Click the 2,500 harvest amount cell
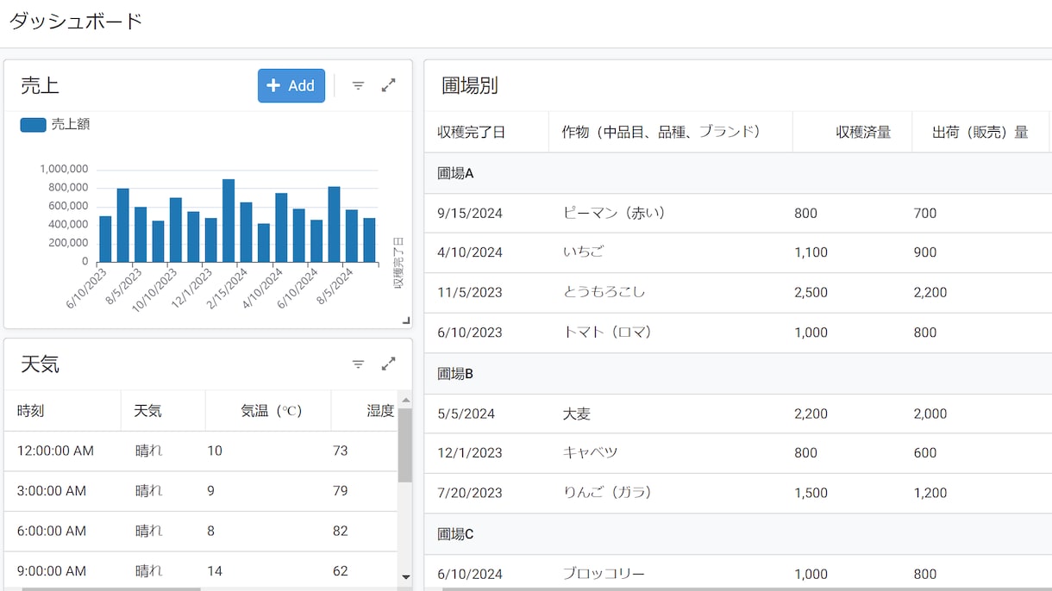This screenshot has height=591, width=1052. (x=811, y=292)
